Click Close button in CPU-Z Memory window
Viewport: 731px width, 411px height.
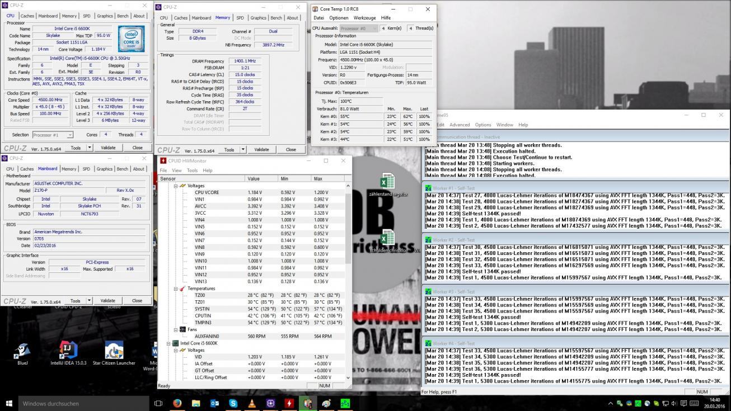tap(290, 150)
